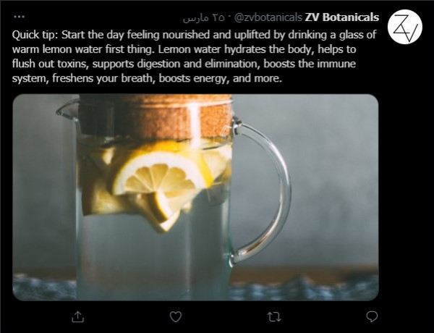434x333 pixels.
Task: Click the lemon slice in the photo
Action: click(x=159, y=174)
